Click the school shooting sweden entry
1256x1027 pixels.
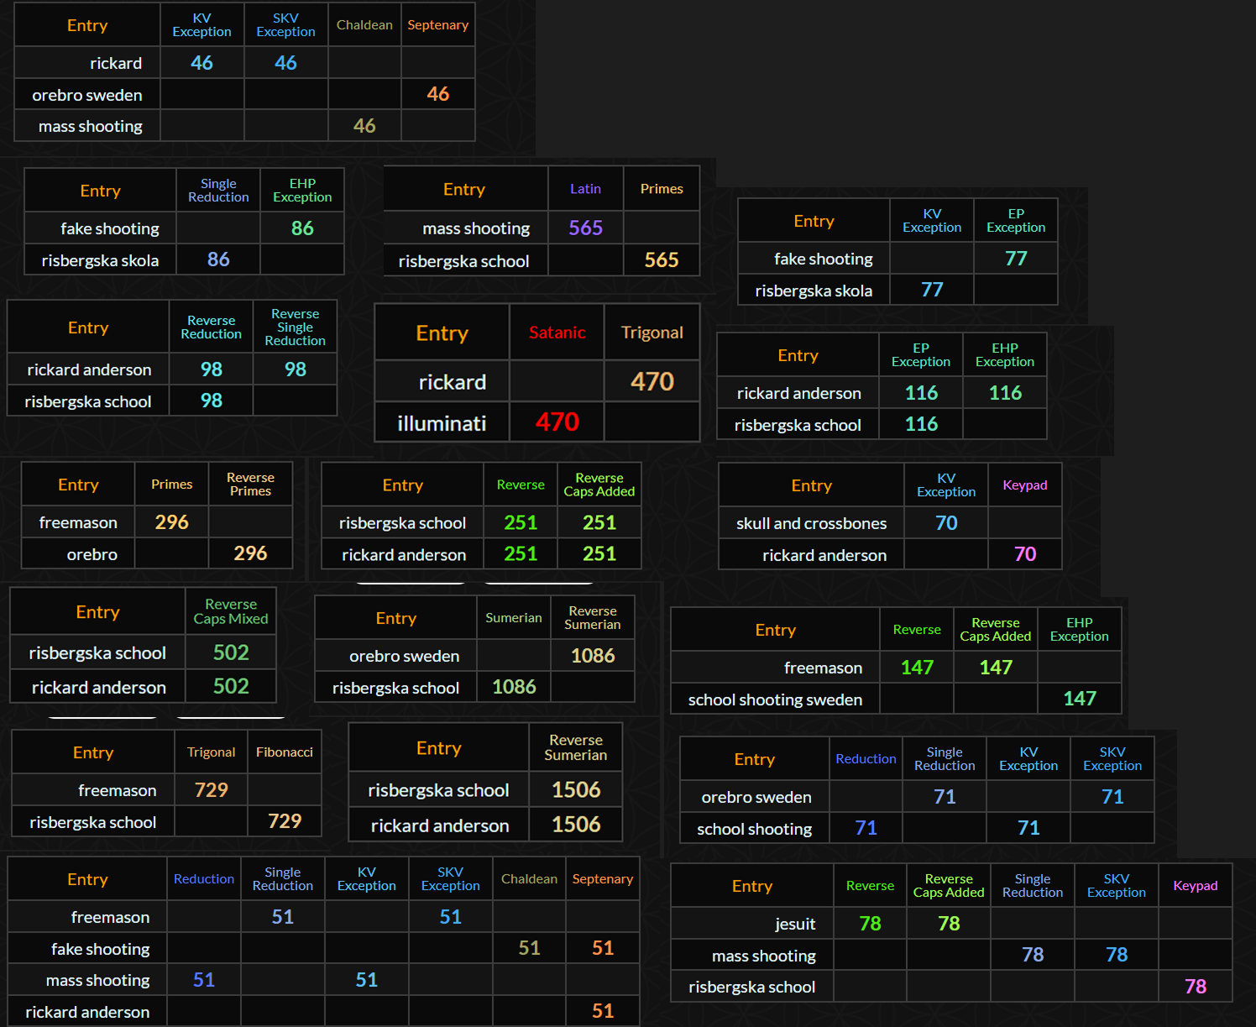[775, 700]
